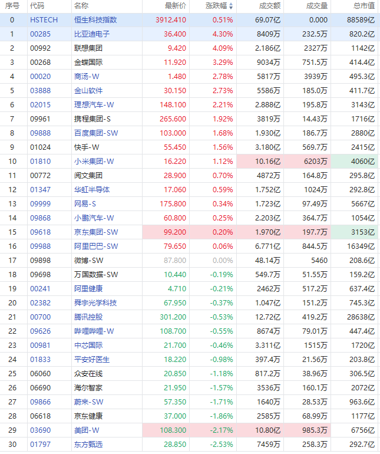The width and height of the screenshot is (380, 454).
Task: Open 小鹏汽车-W stock link
Action: pyautogui.click(x=94, y=218)
